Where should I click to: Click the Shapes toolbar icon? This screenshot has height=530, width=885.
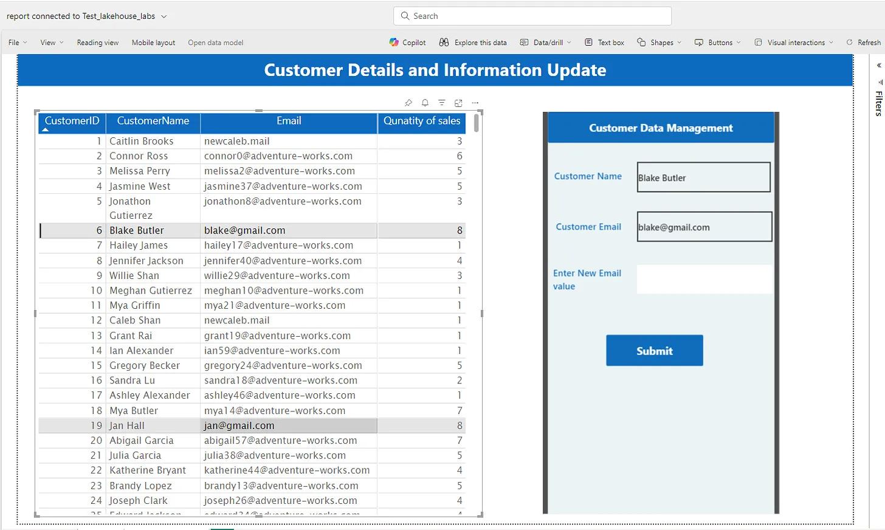click(x=641, y=42)
